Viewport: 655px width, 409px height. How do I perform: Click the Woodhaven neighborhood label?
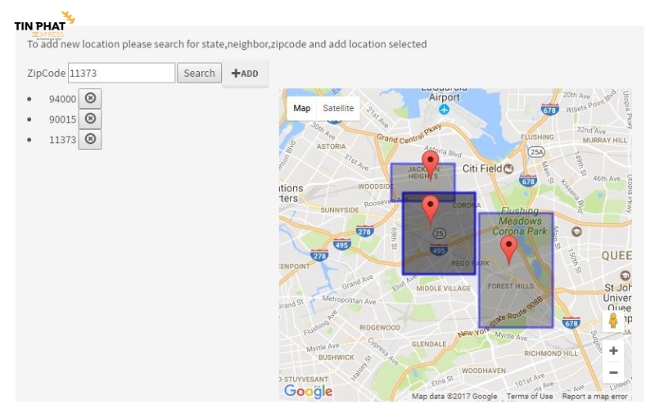[484, 371]
